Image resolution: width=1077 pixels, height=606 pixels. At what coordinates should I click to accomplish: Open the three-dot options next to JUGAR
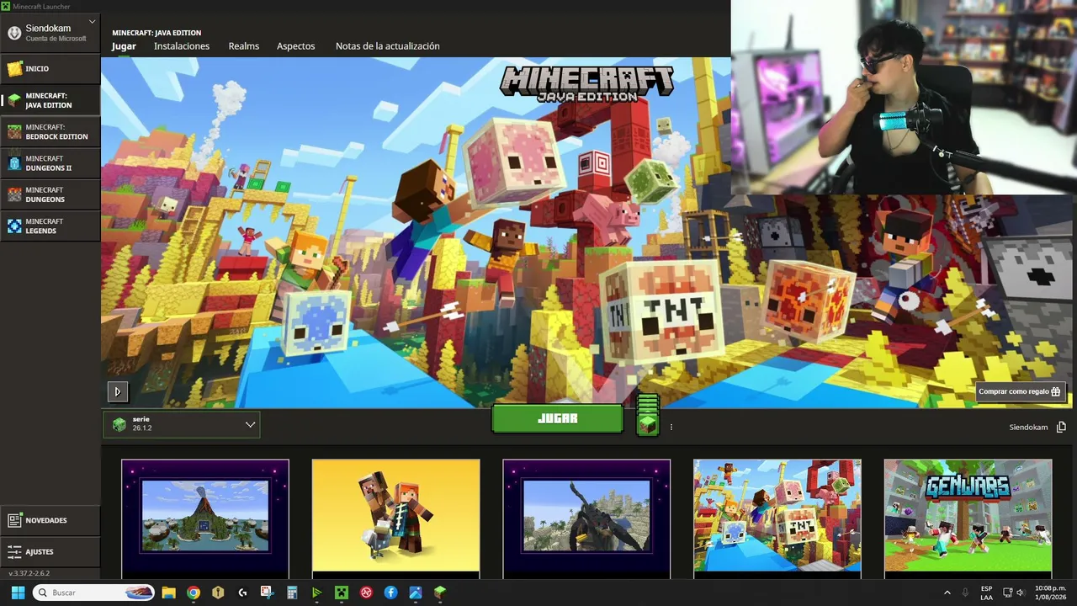pos(671,427)
